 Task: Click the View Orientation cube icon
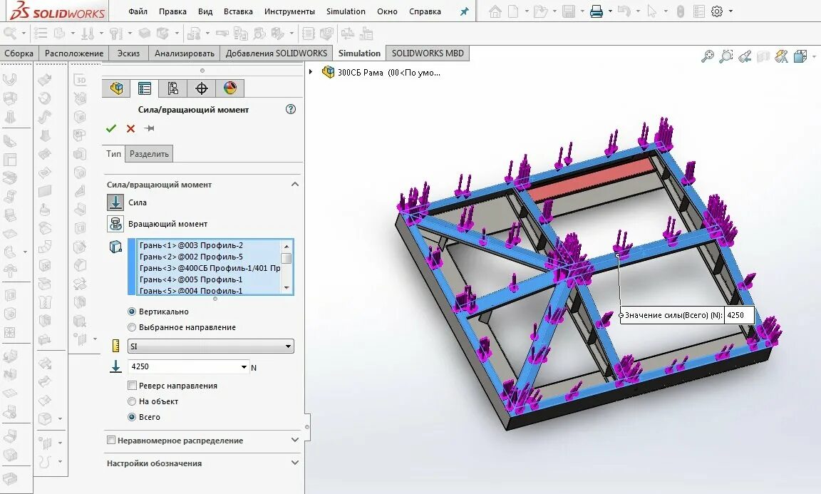coord(800,56)
